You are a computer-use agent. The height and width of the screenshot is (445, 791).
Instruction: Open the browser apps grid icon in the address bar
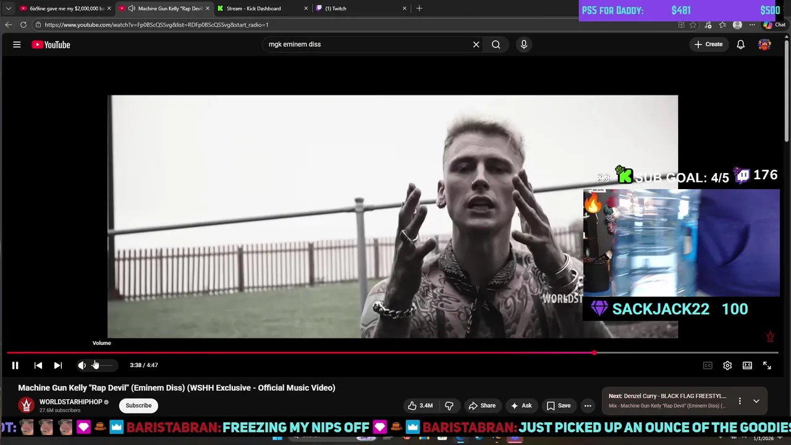pos(681,25)
